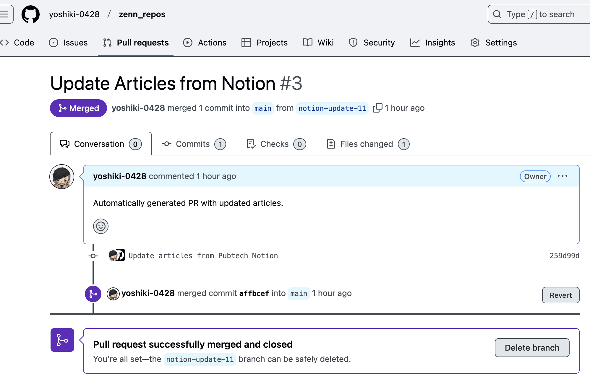Click the GitHub logo
Image resolution: width=590 pixels, height=384 pixels.
[30, 14]
